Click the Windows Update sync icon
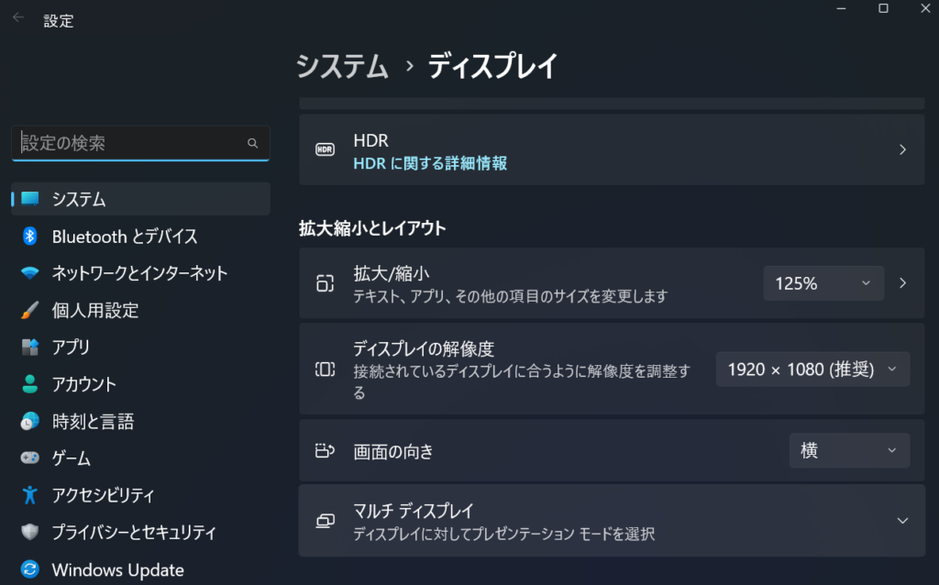939x585 pixels. 29,568
